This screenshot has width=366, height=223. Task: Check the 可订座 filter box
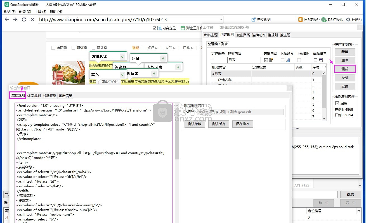pyautogui.click(x=73, y=48)
